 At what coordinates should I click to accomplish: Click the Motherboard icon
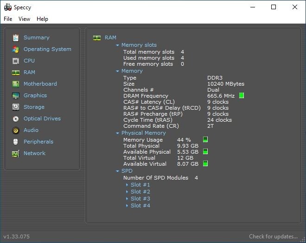16,84
